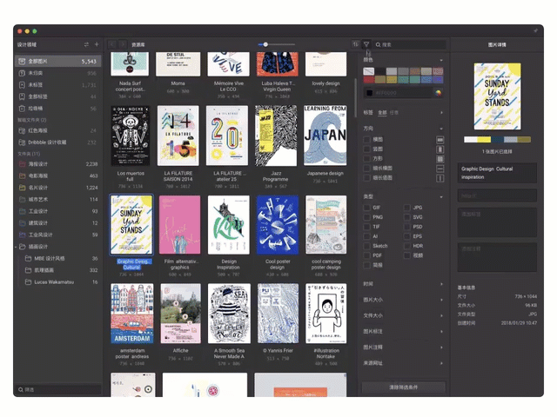
Task: Enable the PNG type checkbox
Action: (x=367, y=217)
